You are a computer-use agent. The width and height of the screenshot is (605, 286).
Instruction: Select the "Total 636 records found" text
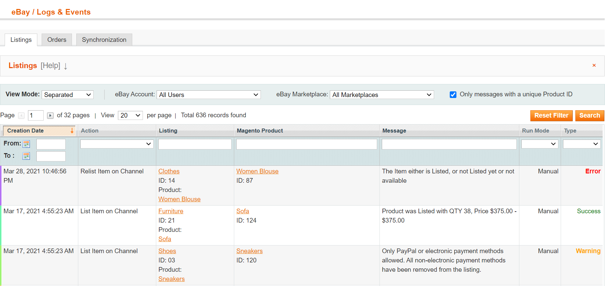coord(214,115)
